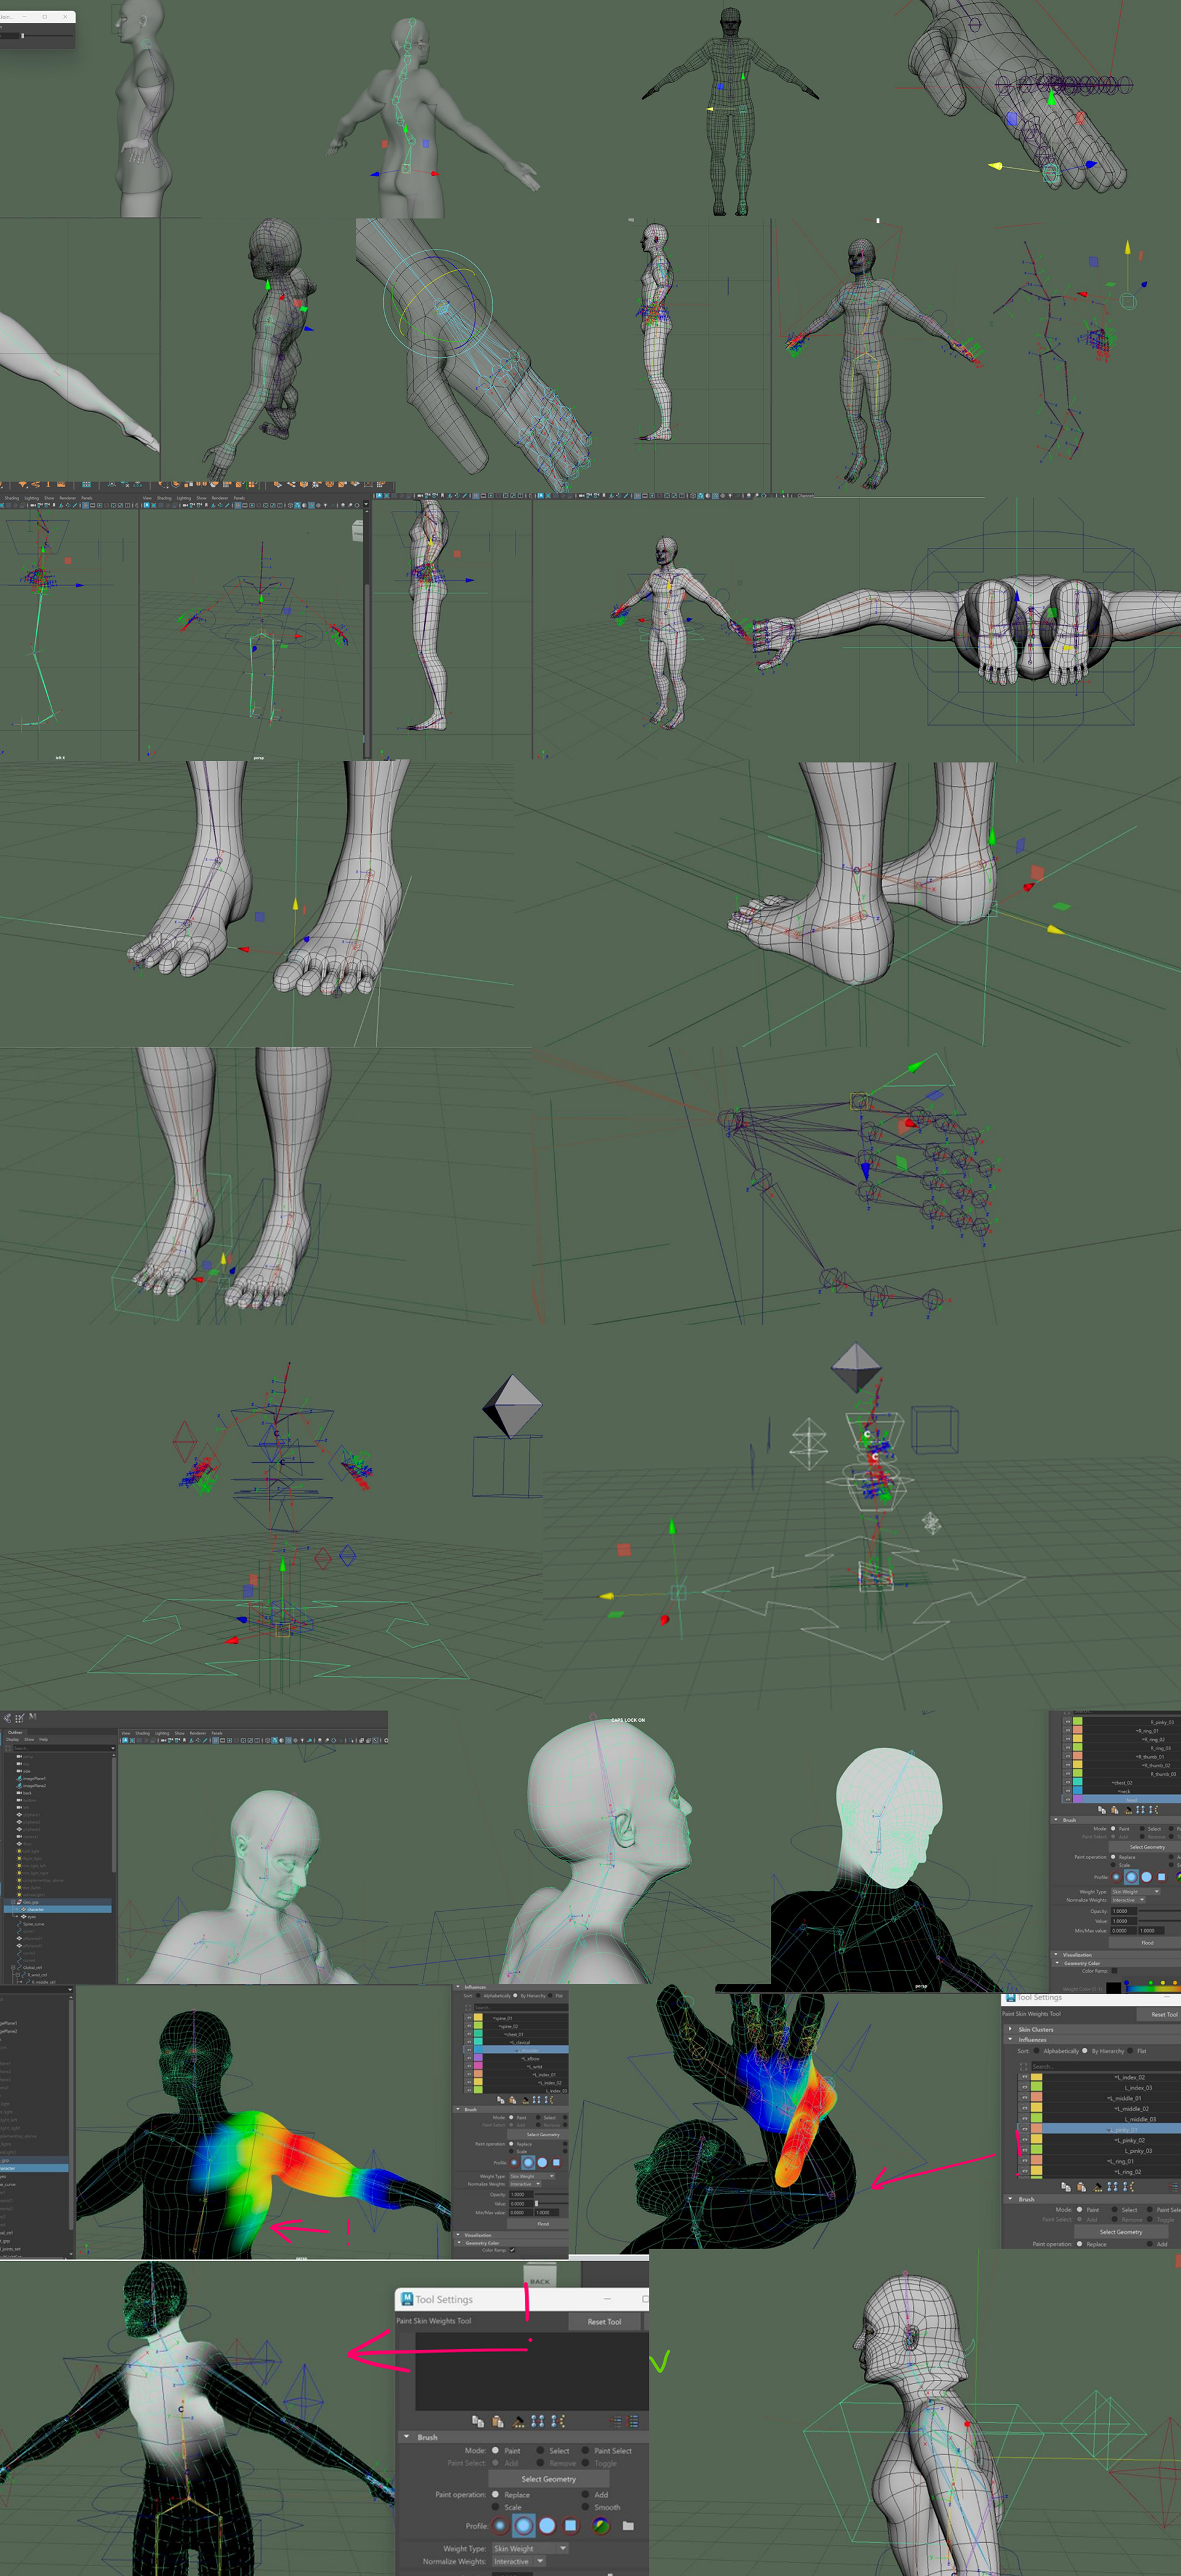Select the multicolor custom brush profile icon
This screenshot has height=2576, width=1181.
[601, 2526]
